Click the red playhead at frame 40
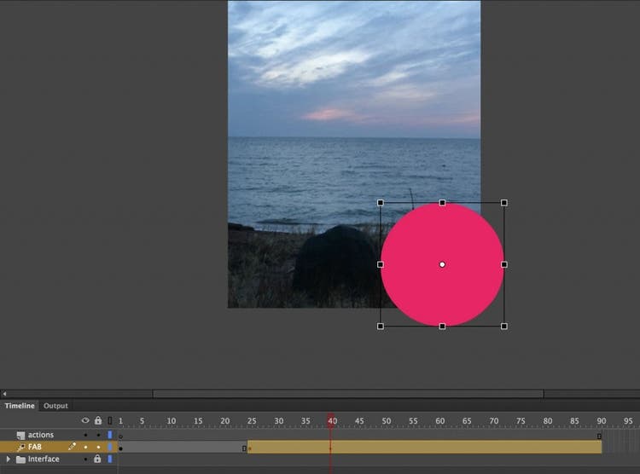Screen dimensions: 640x474 point(331,420)
